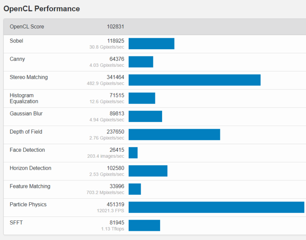Click the Depth of Field label
Screen dimensions: 306x240
[x=26, y=132]
